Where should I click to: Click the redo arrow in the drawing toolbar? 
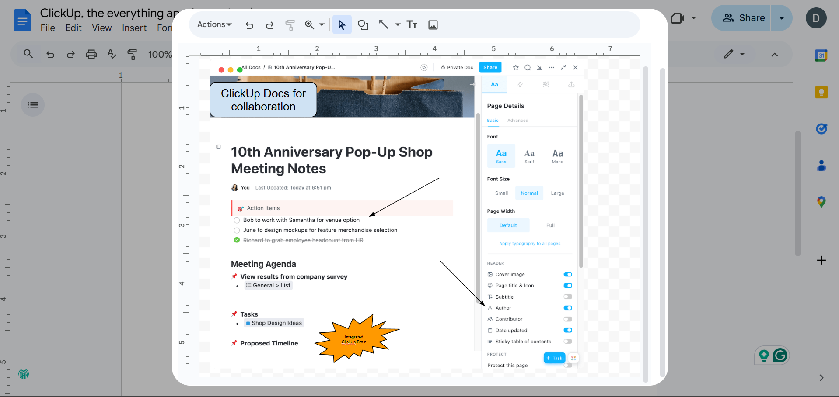pos(269,24)
